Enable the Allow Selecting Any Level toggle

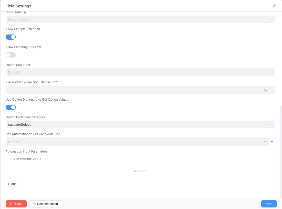click(x=11, y=55)
